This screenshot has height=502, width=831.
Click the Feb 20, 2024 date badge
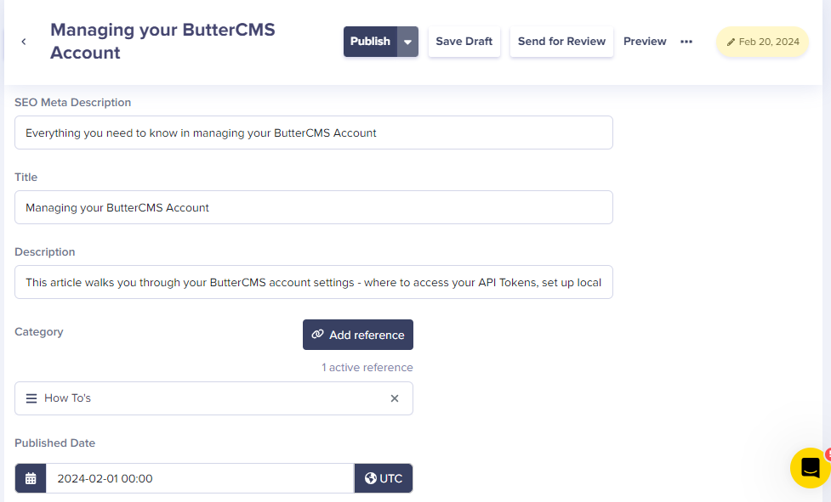click(762, 42)
